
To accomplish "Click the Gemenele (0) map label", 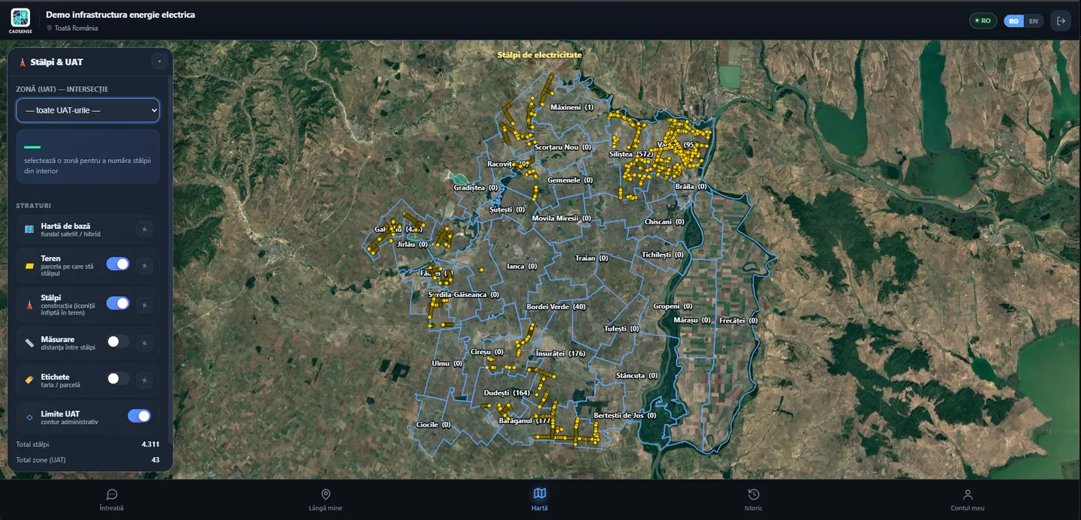I will coord(571,180).
